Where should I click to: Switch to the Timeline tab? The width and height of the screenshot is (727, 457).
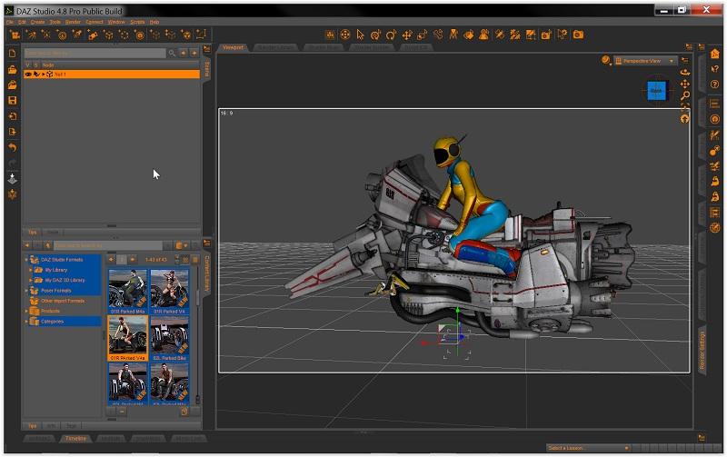coord(75,439)
